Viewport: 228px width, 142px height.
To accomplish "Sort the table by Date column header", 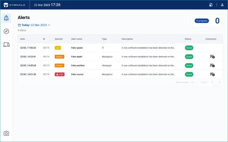I will (23, 39).
